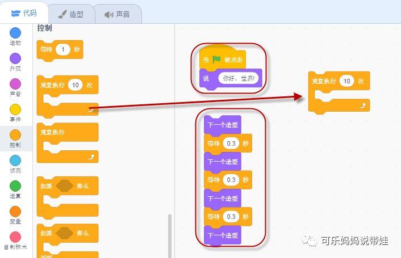This screenshot has height=258, width=401.
Task: Click the loop arrow on workspace repeat block
Action: point(363,105)
